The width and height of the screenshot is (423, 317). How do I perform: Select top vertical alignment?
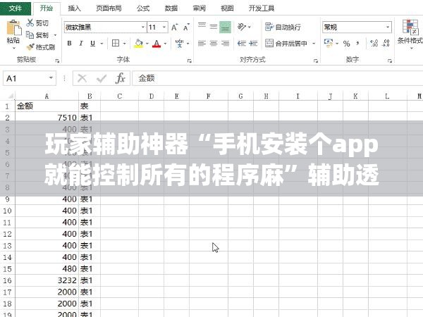(202, 26)
